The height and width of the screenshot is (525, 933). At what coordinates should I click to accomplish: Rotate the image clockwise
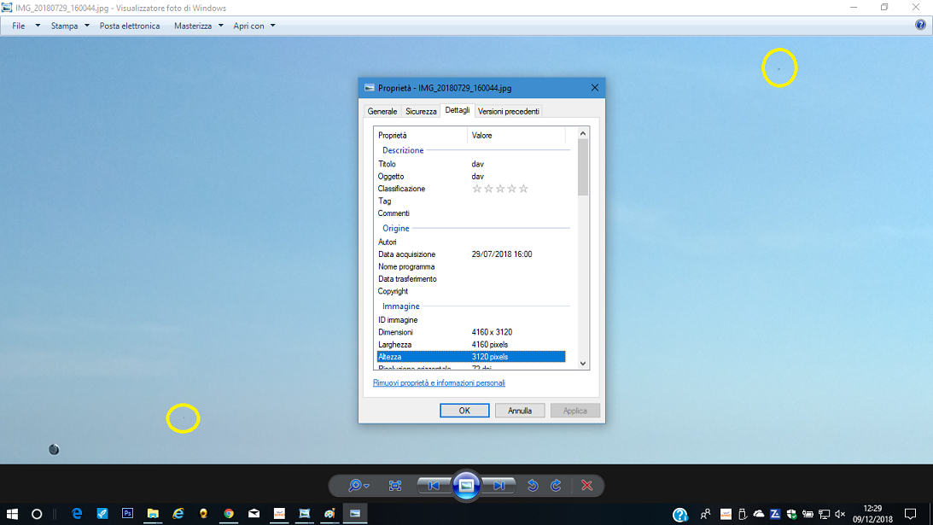556,486
